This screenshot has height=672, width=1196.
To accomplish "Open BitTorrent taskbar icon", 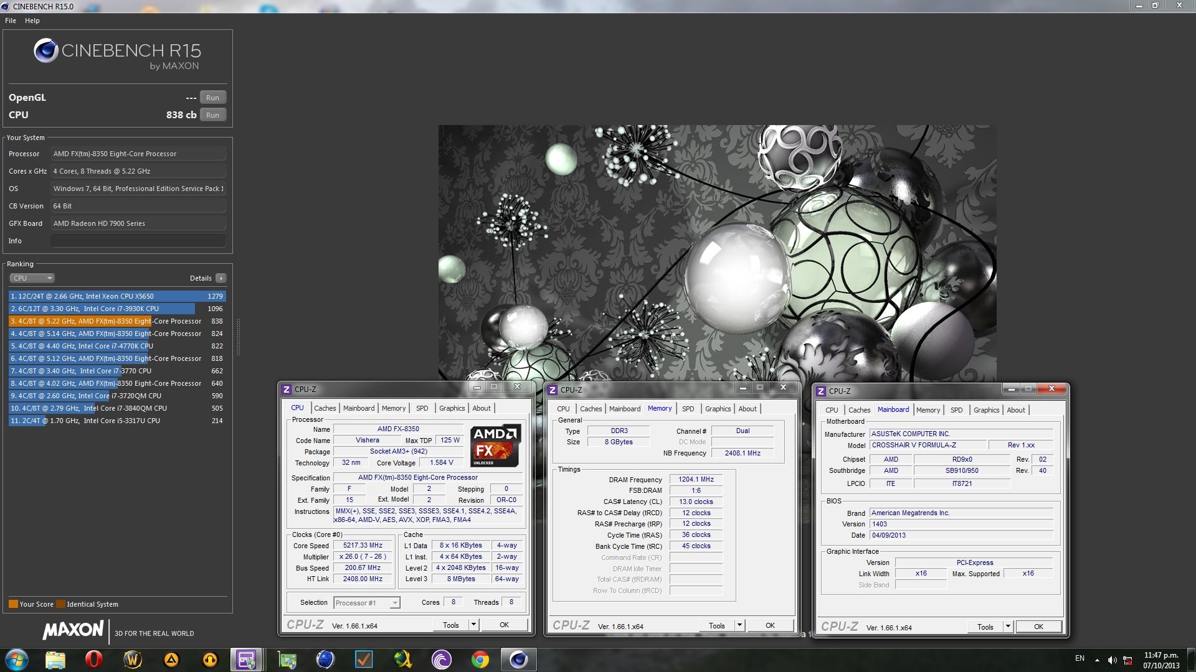I will tap(441, 660).
